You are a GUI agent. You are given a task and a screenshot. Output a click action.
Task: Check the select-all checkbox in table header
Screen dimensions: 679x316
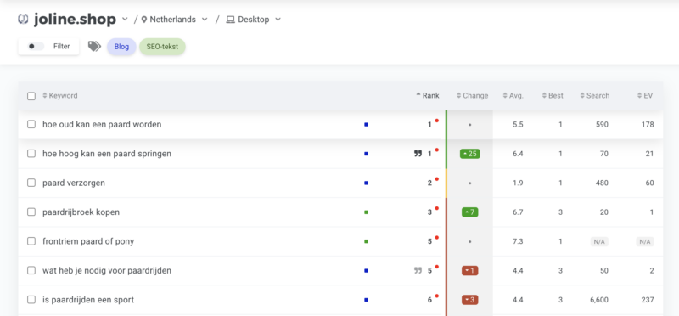[31, 96]
